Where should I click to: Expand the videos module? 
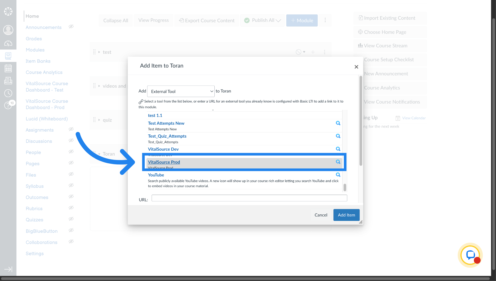tap(99, 86)
